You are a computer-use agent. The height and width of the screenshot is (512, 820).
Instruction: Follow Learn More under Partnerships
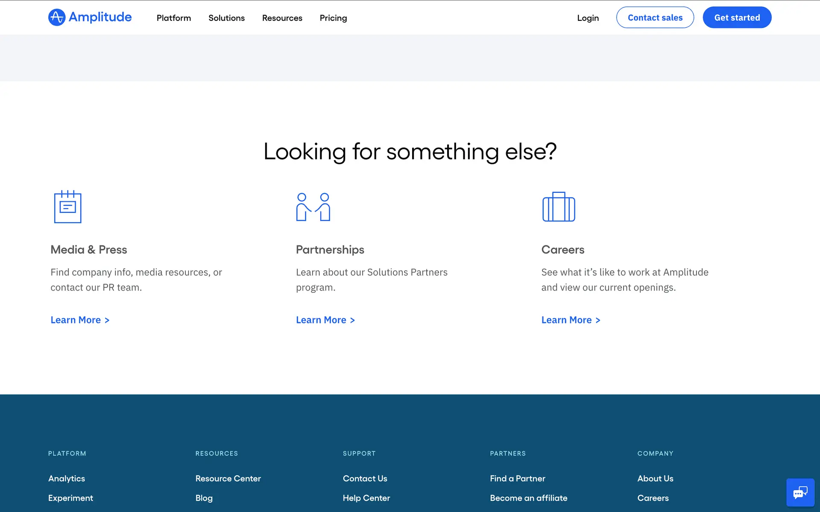pos(325,320)
